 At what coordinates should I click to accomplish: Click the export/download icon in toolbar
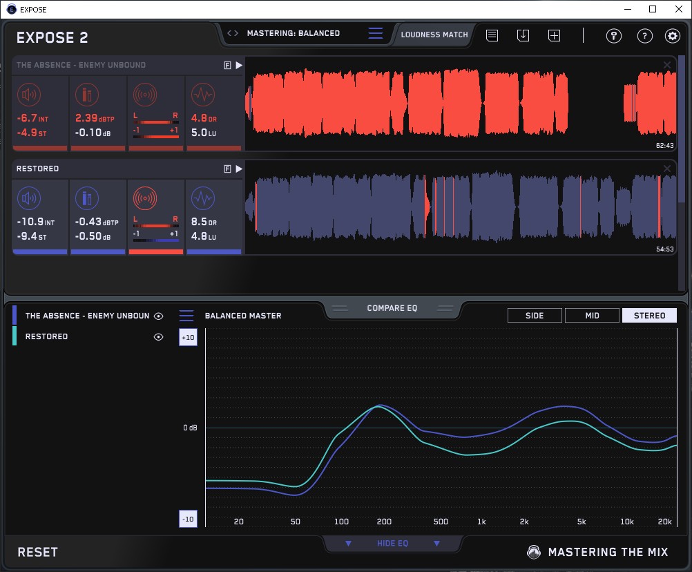(523, 35)
